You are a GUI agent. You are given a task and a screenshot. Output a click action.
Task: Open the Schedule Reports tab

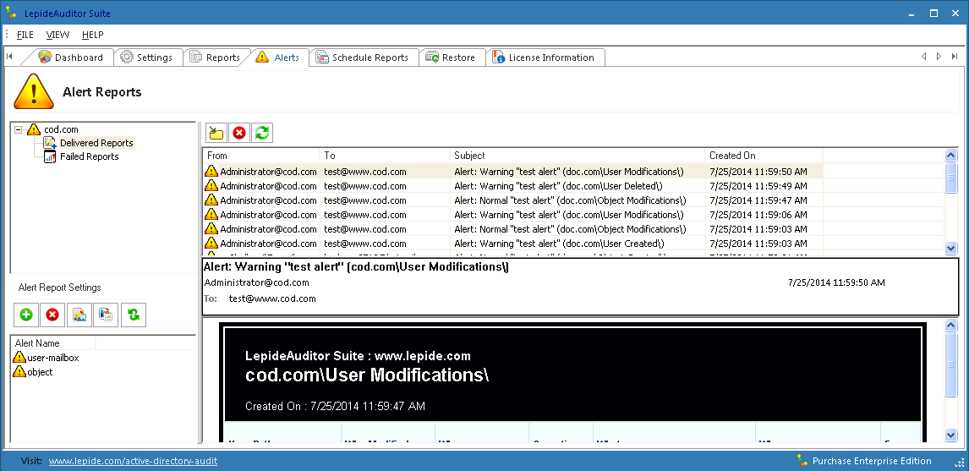(363, 58)
